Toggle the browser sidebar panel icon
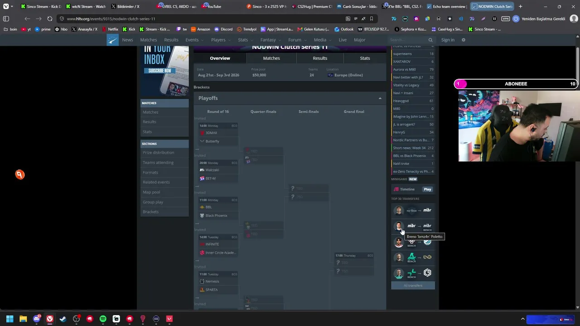This screenshot has height=326, width=580. (x=6, y=19)
